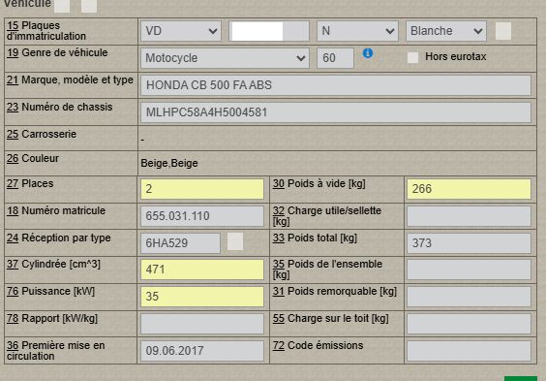546x381 pixels.
Task: Expand the Motocycle vehicle type dropdown
Action: tap(225, 58)
